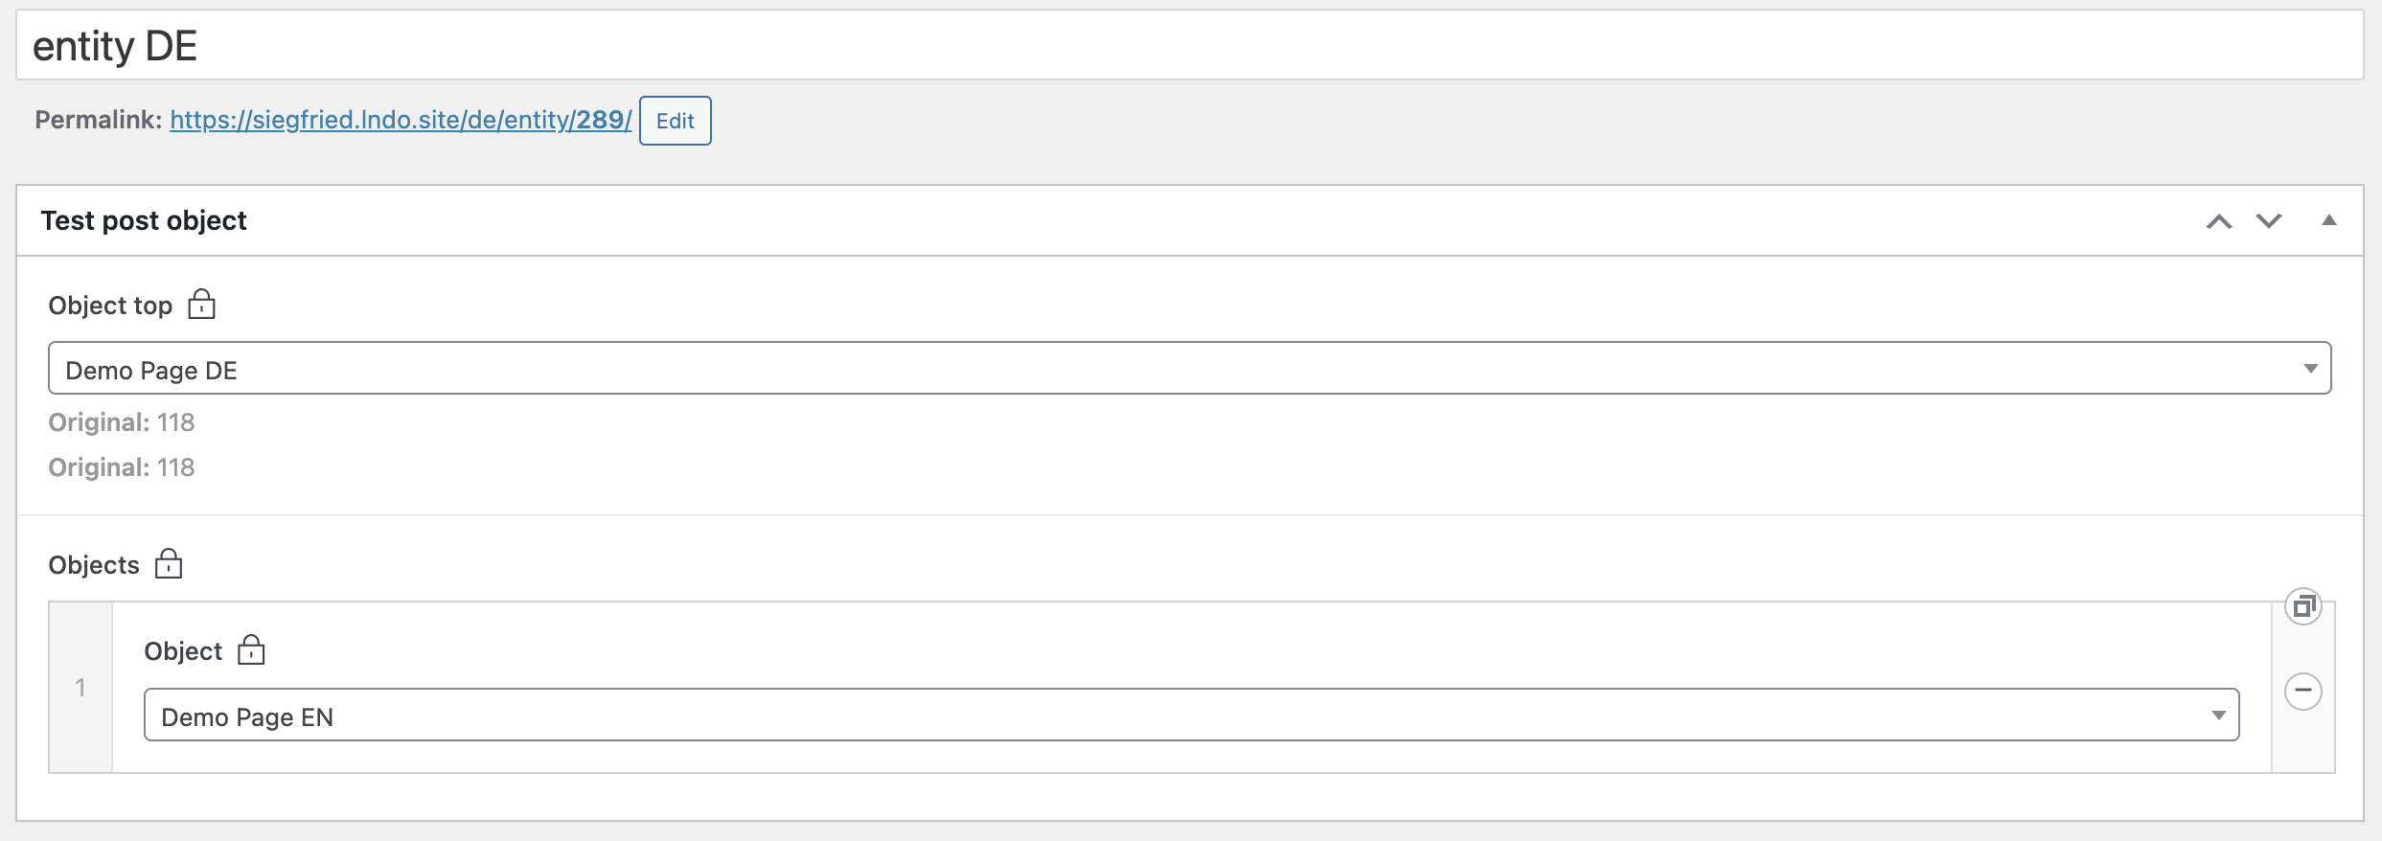
Task: Click the Object sub-field label
Action: [x=183, y=651]
